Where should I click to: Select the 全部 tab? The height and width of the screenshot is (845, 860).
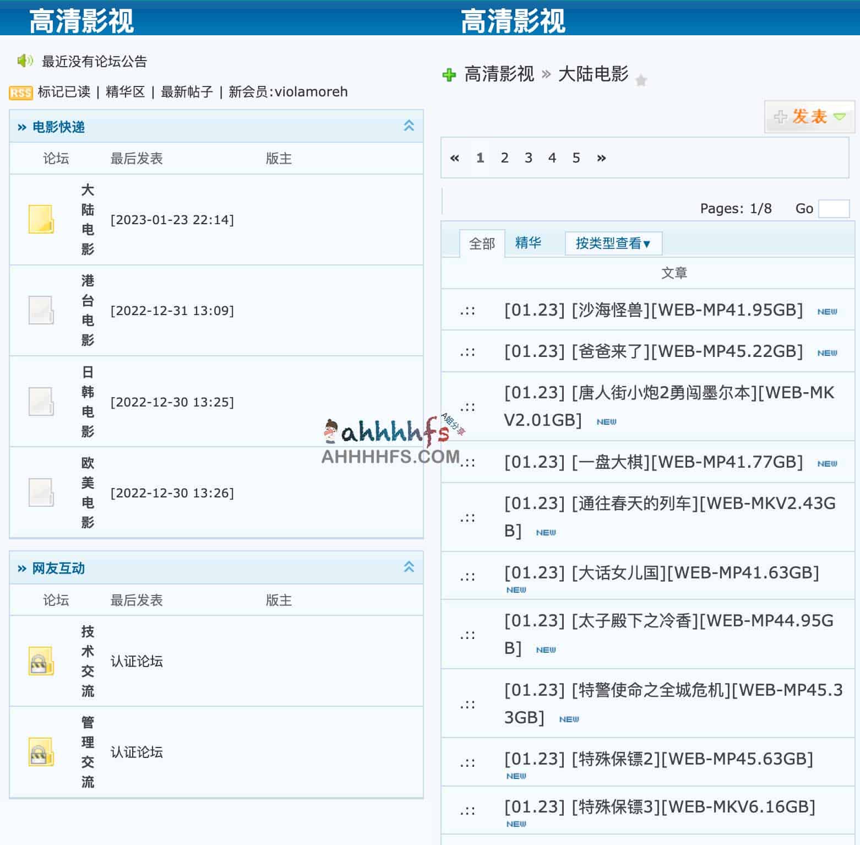pyautogui.click(x=483, y=242)
